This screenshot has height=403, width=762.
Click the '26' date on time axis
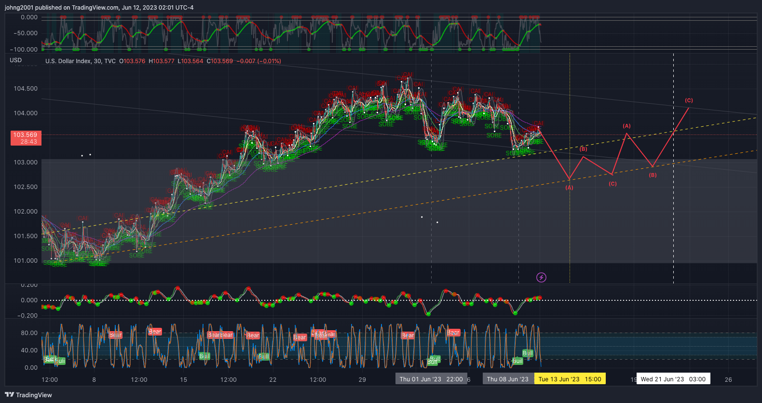pos(728,380)
